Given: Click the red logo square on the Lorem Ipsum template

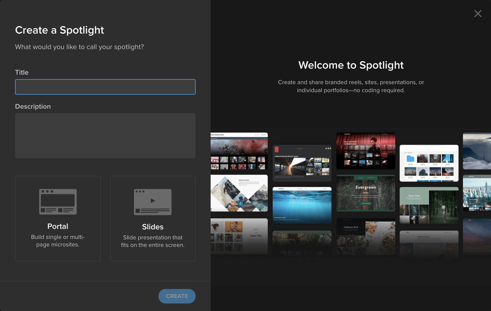Looking at the screenshot, I should [277, 149].
